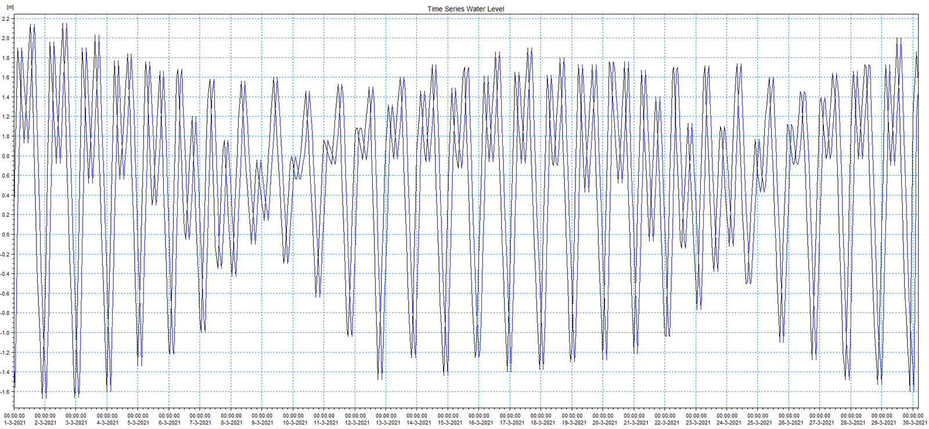Click the -1.6 y-axis tick label
The width and height of the screenshot is (929, 429).
[5, 392]
